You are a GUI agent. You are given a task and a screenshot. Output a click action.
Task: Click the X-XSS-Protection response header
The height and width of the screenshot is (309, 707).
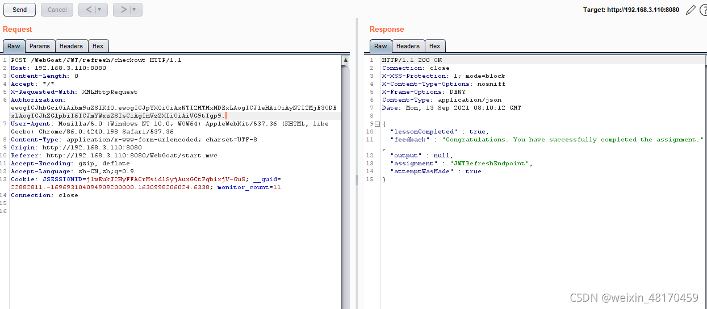pyautogui.click(x=444, y=76)
